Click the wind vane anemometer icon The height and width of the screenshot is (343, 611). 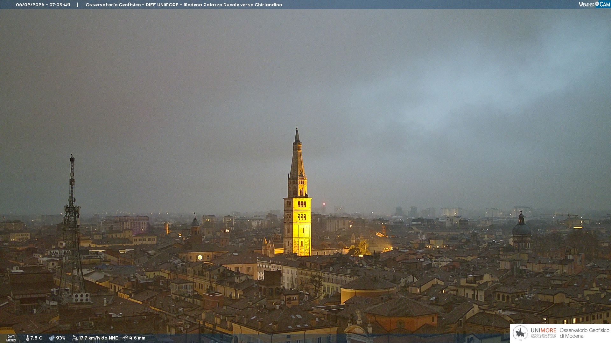click(75, 338)
